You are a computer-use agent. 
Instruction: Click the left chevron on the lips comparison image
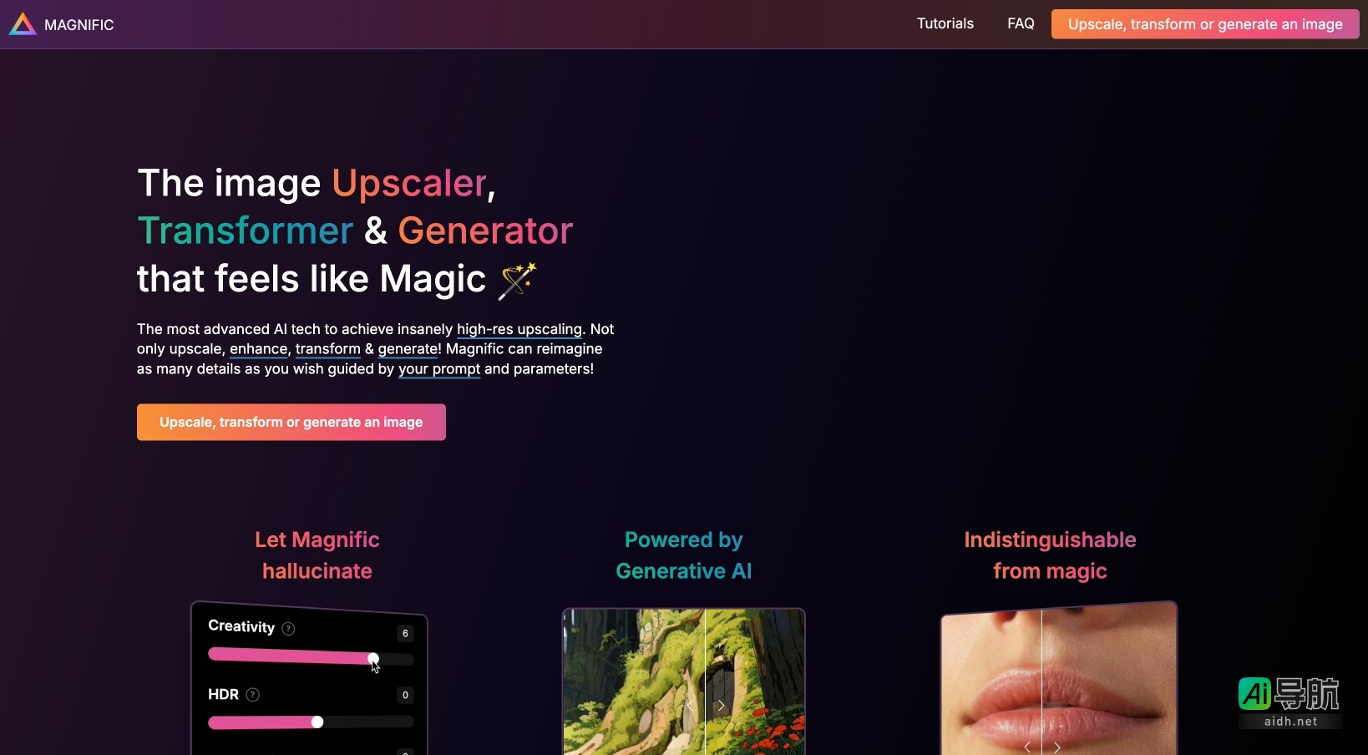[1027, 747]
